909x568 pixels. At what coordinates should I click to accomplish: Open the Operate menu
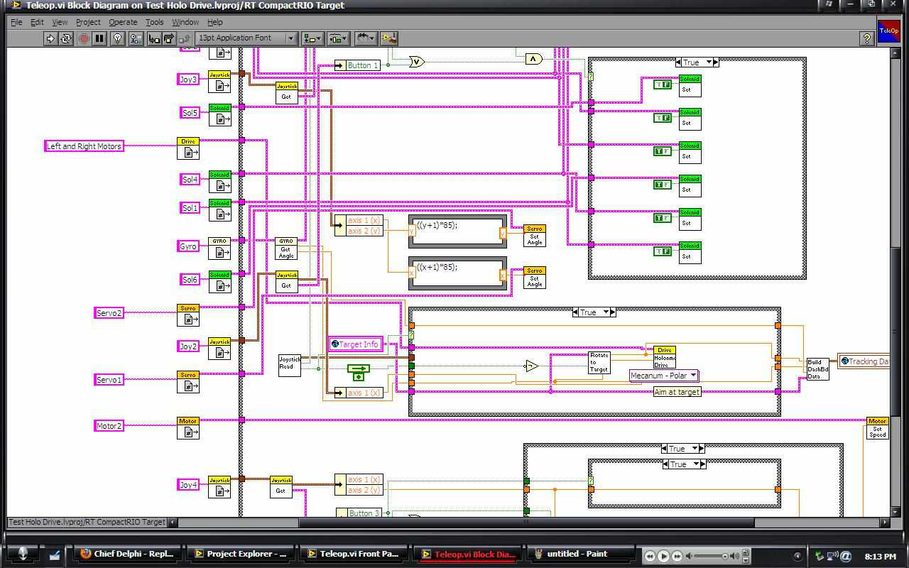tap(123, 22)
